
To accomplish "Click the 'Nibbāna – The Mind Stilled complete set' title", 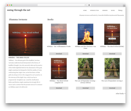I will [59, 82].
